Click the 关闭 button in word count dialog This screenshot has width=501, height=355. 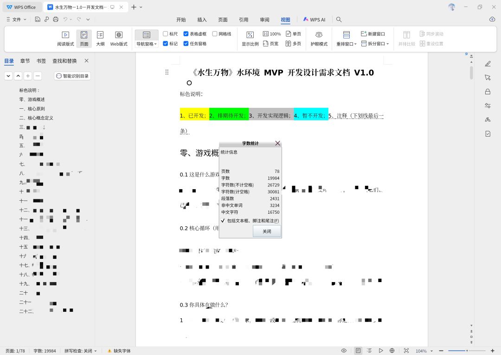267,231
